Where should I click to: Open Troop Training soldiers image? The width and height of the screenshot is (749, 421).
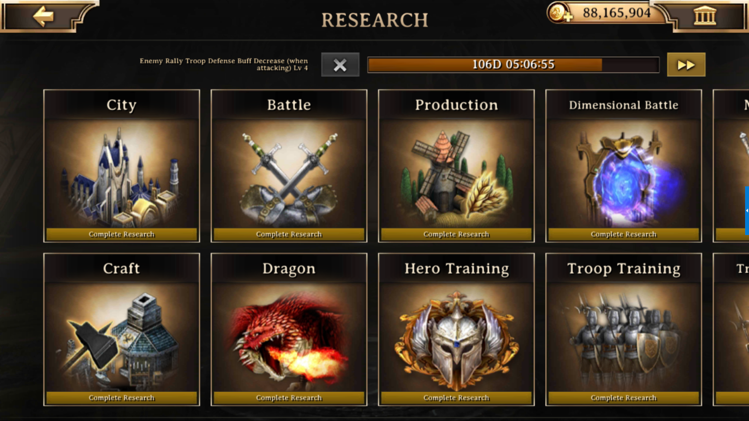pos(624,338)
